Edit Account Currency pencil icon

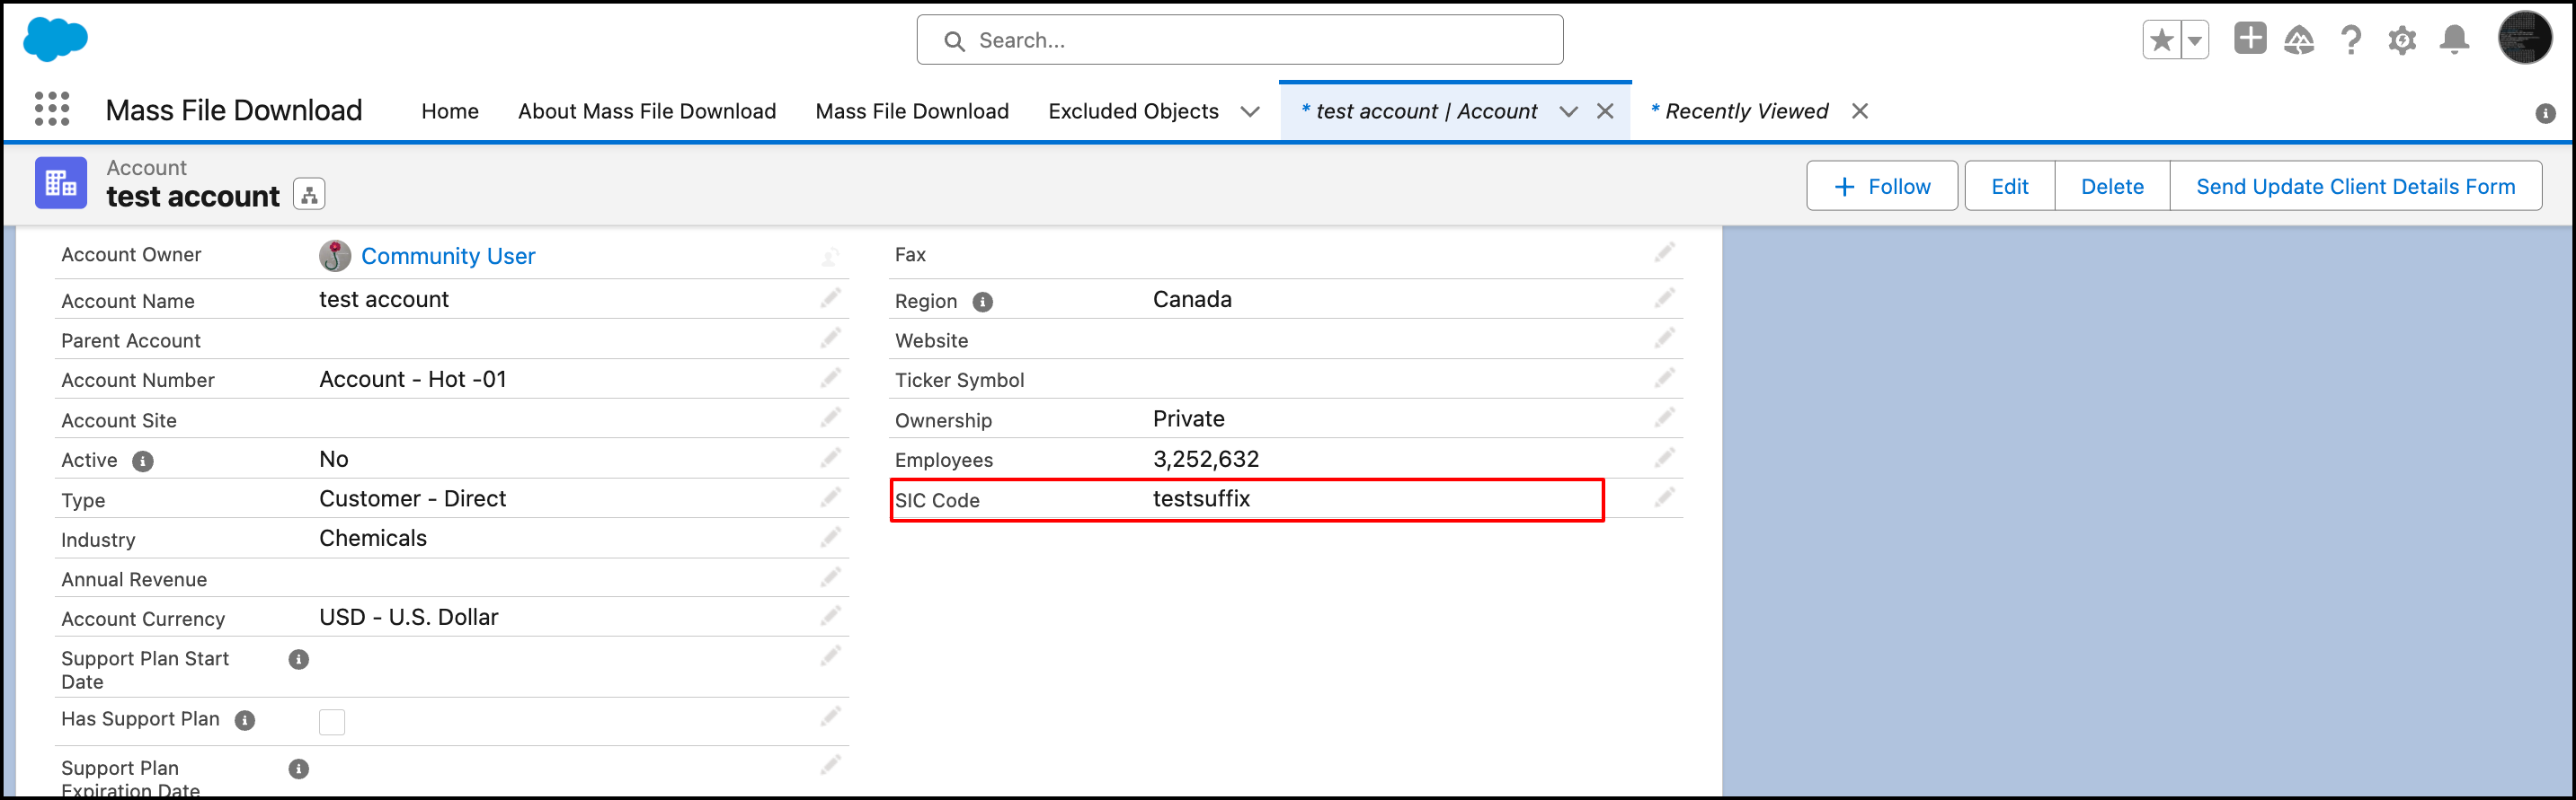[830, 616]
